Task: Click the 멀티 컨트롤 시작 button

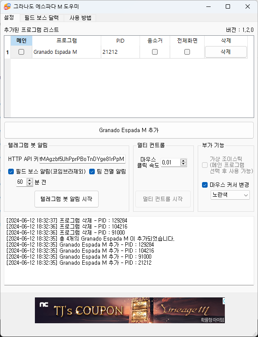Action: click(163, 199)
